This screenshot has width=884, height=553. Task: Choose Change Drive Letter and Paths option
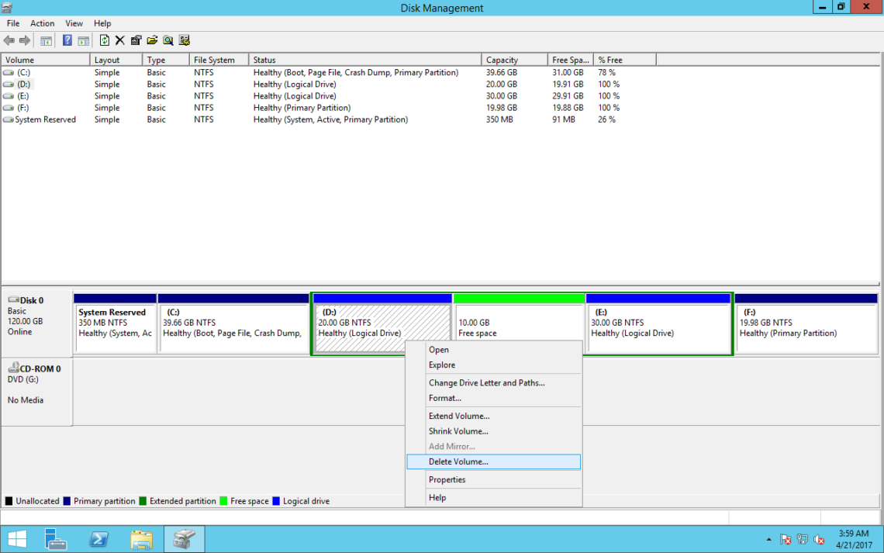(485, 382)
